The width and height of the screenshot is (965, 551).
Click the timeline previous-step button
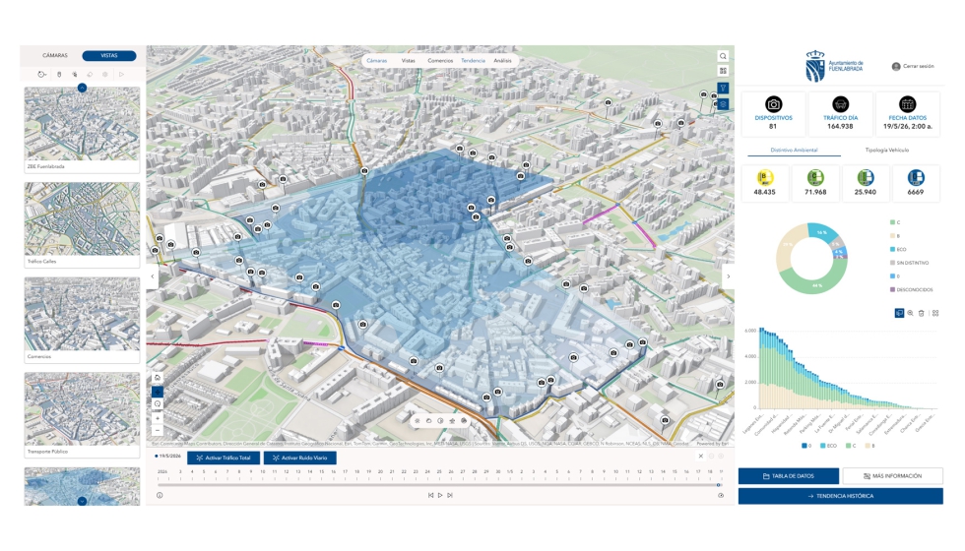(430, 496)
